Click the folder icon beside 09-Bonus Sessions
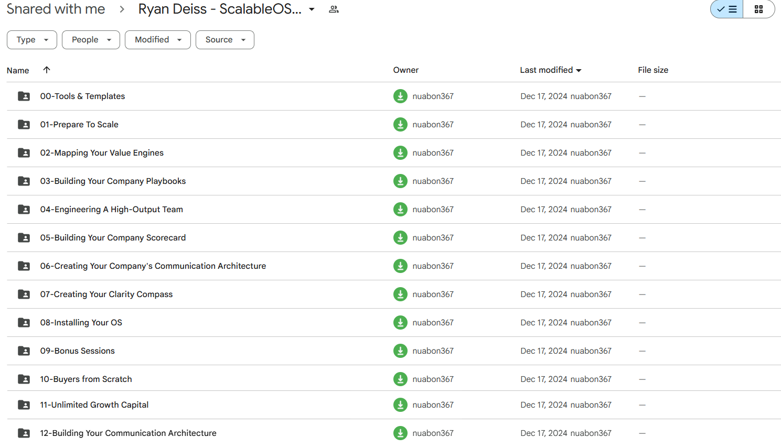Image resolution: width=781 pixels, height=448 pixels. (x=24, y=351)
